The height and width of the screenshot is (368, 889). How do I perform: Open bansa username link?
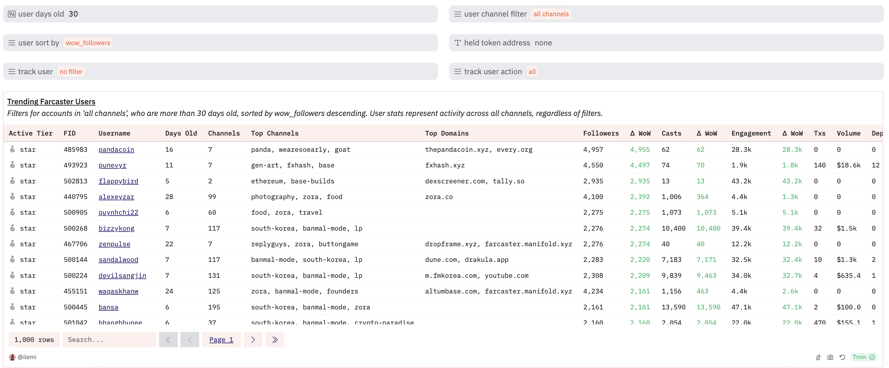coord(108,307)
